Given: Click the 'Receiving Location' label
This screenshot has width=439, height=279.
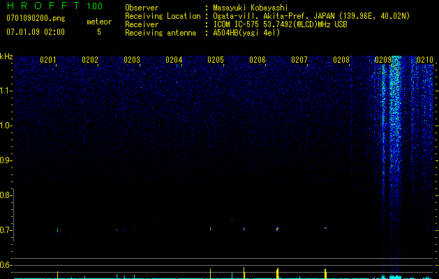Looking at the screenshot, I should (x=163, y=16).
